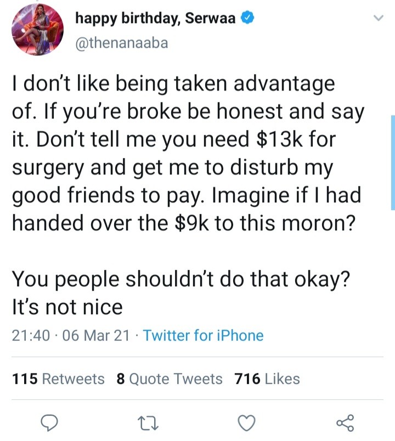
Task: Click the '$13k' amount in tweet
Action: (280, 139)
